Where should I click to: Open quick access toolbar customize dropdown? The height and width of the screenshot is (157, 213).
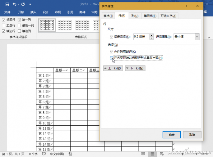coord(30,5)
